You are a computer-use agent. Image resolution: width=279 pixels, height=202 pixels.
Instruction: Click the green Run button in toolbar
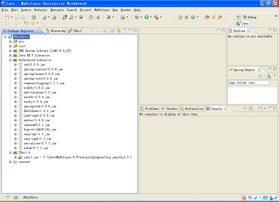147,17
